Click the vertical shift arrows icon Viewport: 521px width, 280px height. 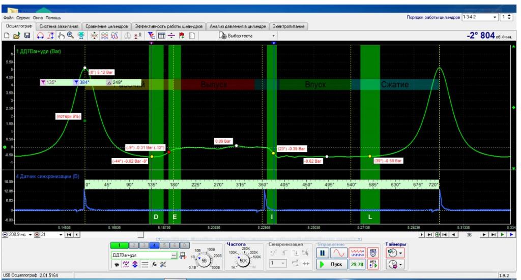click(135, 264)
